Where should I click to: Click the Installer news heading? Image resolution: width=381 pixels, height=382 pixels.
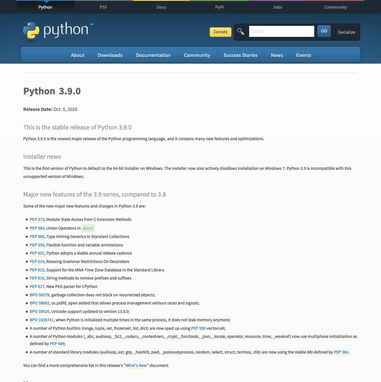coord(42,157)
